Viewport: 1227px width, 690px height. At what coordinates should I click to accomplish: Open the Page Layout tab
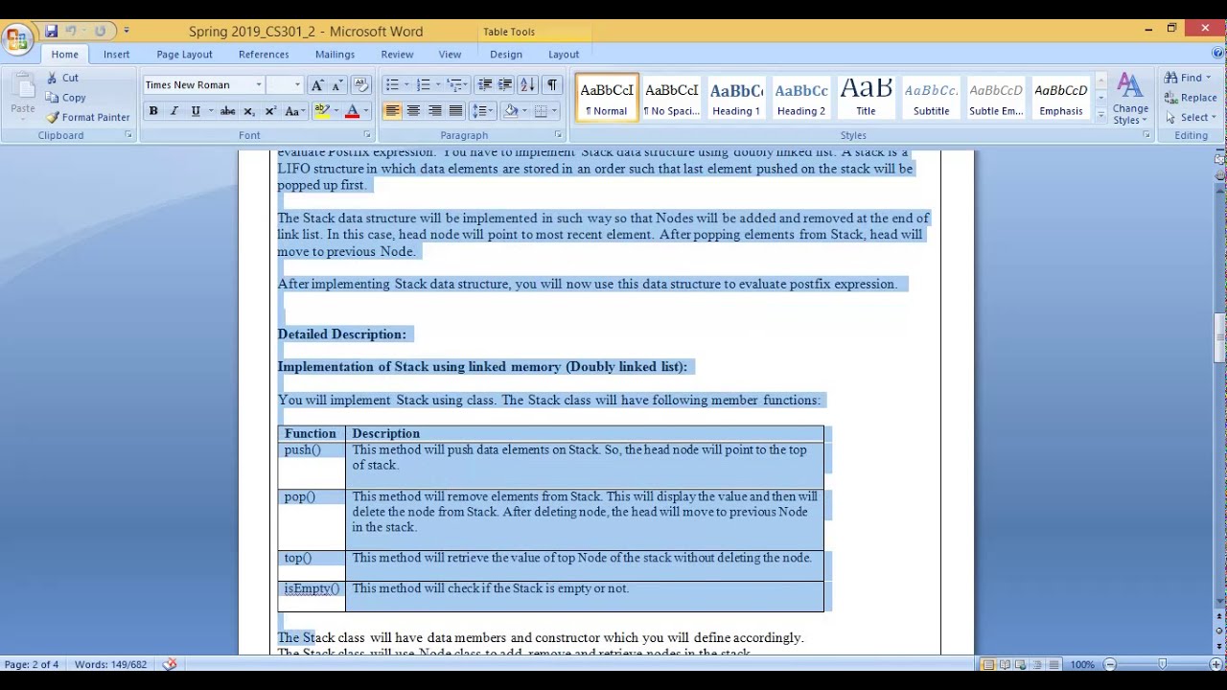pos(184,55)
